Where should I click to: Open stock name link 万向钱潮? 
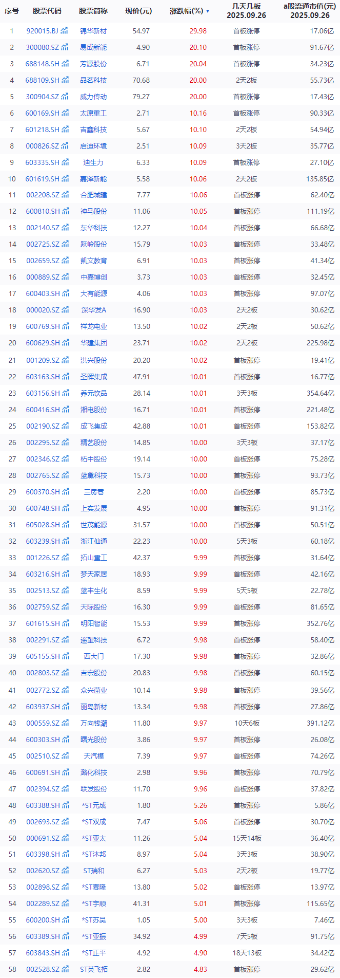(x=94, y=723)
